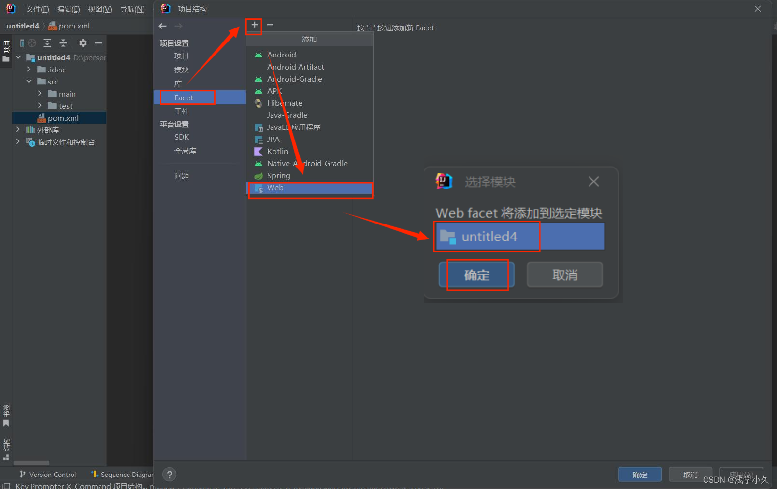This screenshot has width=777, height=489.
Task: Select untitled4 module in Choose Module dialog
Action: click(520, 237)
